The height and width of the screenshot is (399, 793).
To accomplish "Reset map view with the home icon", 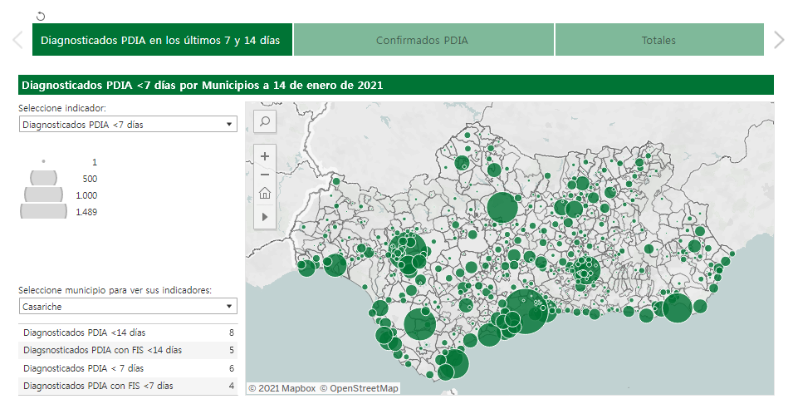I will click(265, 194).
